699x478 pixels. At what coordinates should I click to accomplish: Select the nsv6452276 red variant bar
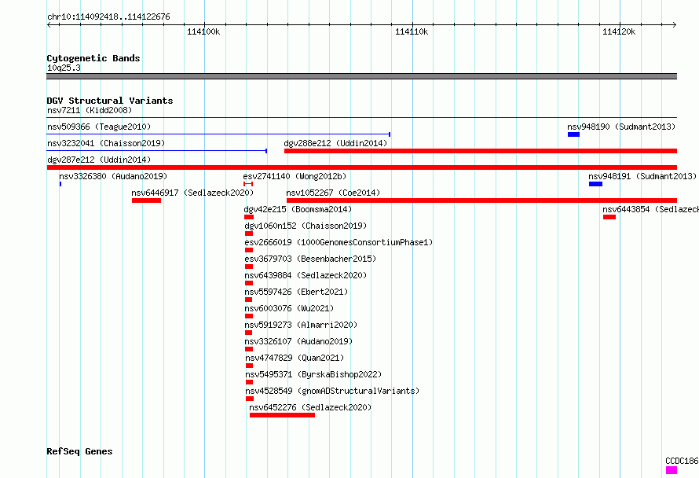pyautogui.click(x=282, y=415)
